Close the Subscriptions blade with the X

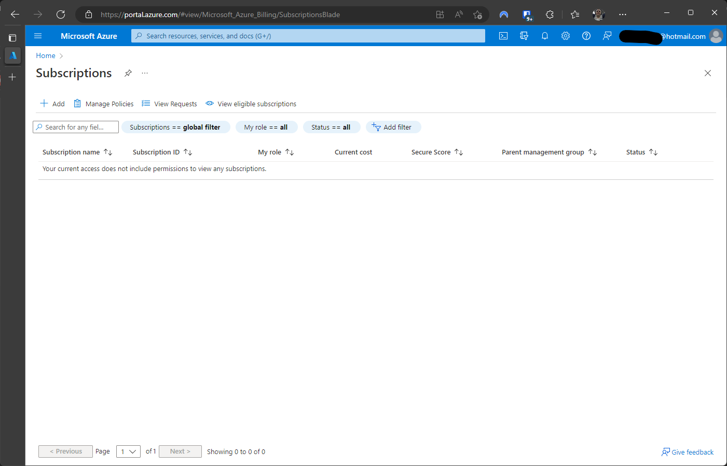pyautogui.click(x=708, y=73)
